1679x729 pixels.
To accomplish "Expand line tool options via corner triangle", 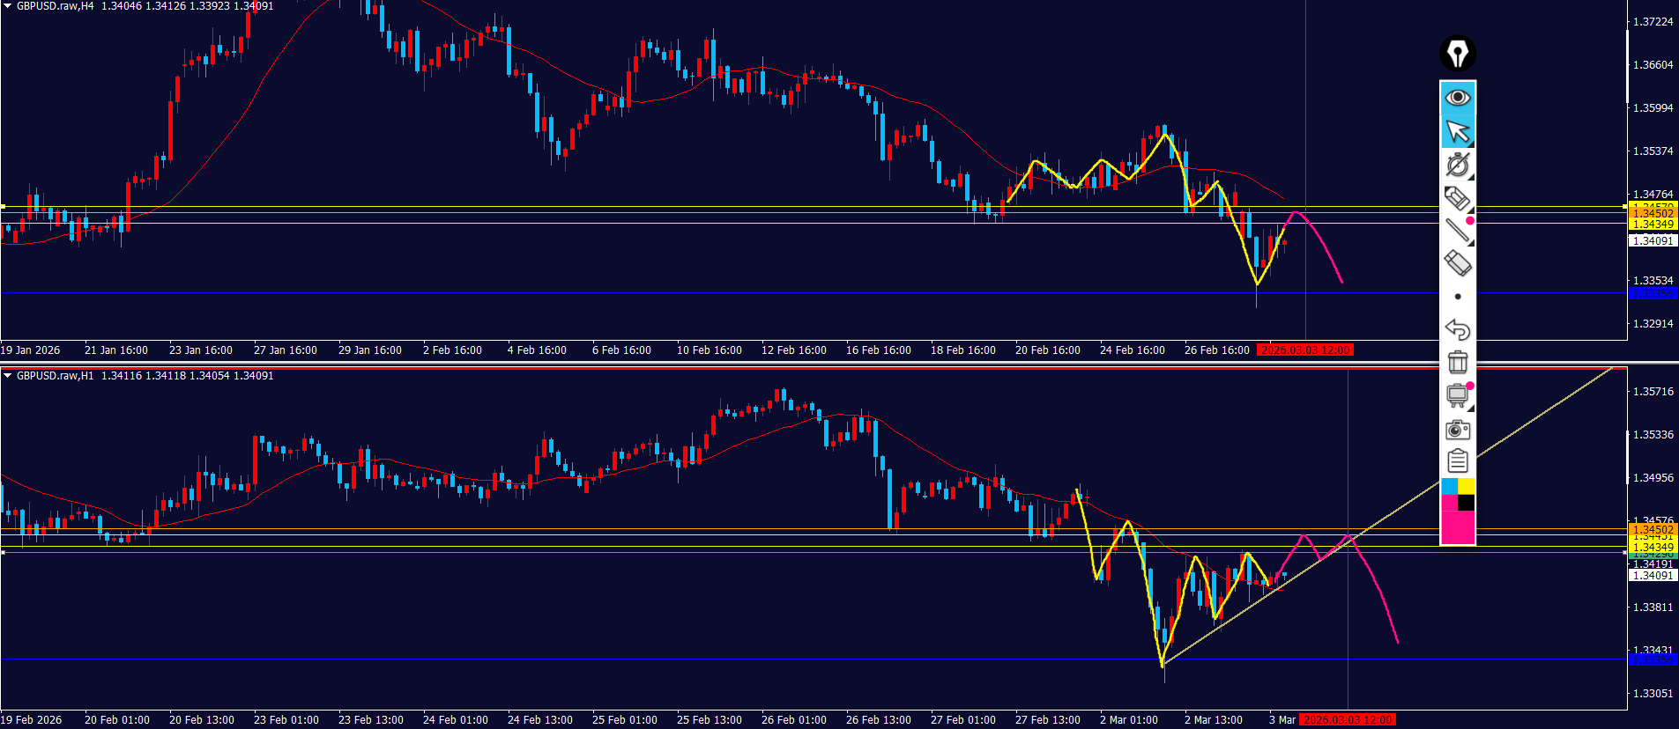I will [1470, 243].
